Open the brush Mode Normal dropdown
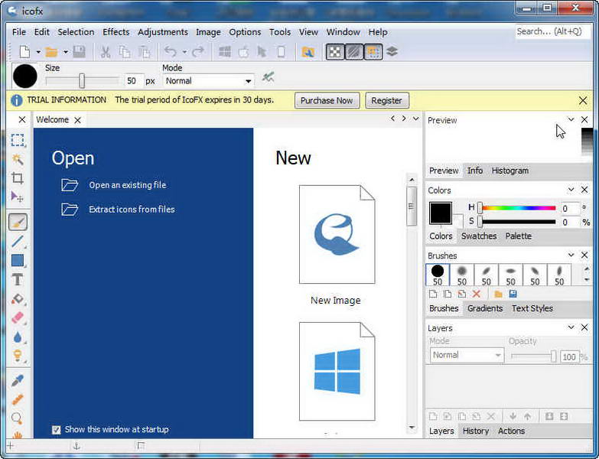Image resolution: width=599 pixels, height=459 pixels. pyautogui.click(x=209, y=81)
